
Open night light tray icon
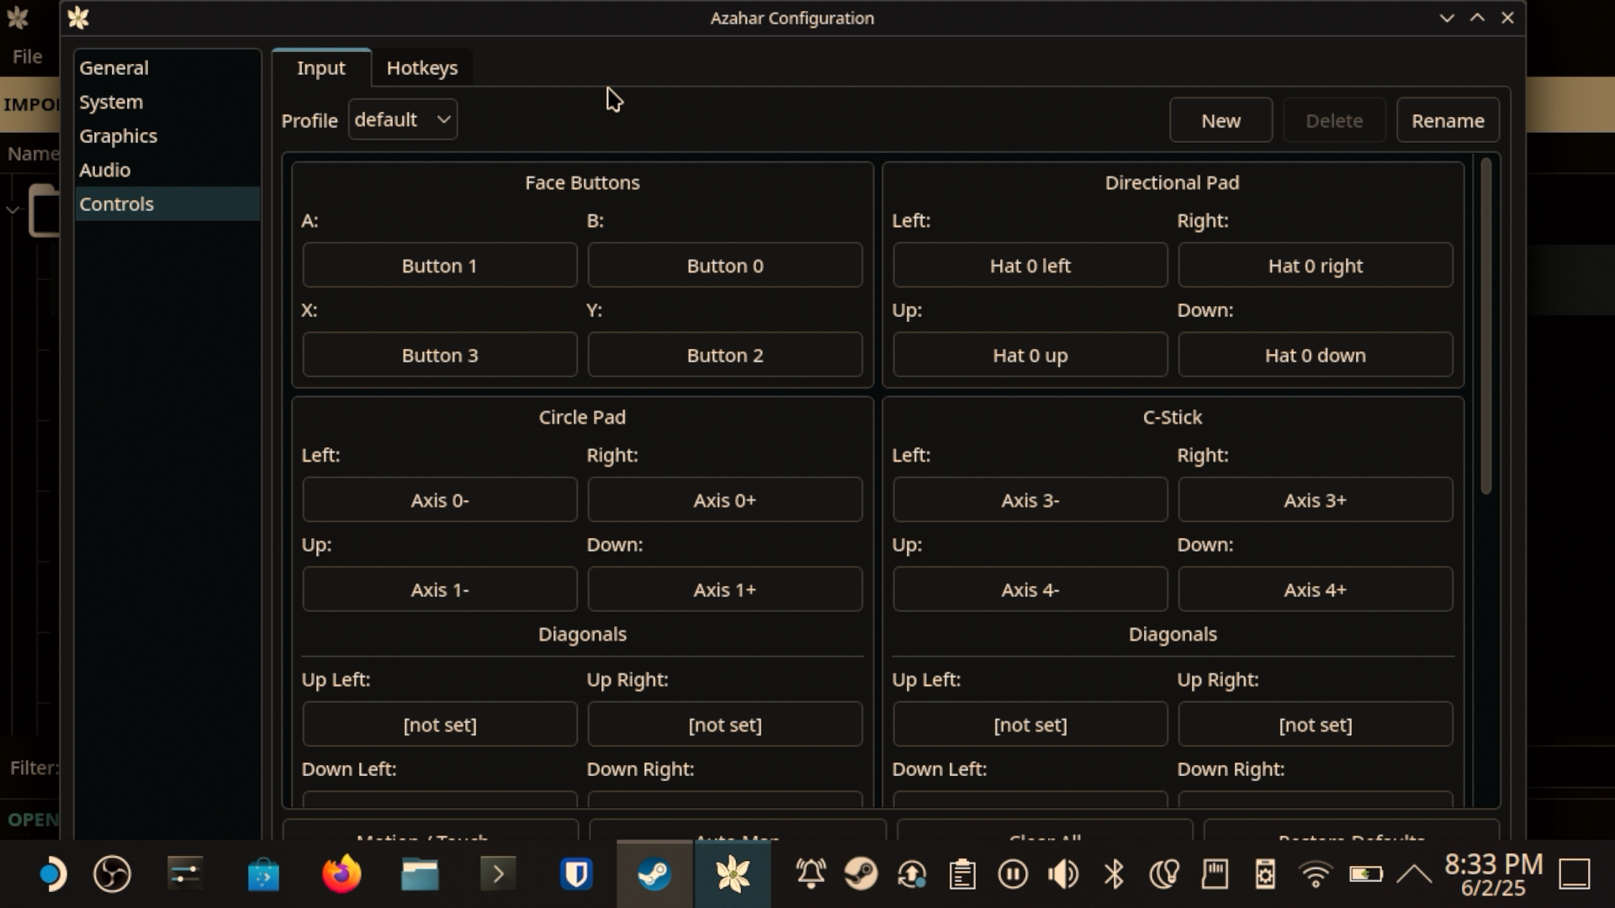pos(1164,874)
